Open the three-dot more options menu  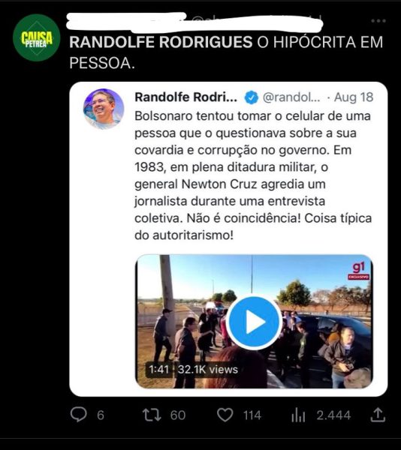tap(378, 21)
